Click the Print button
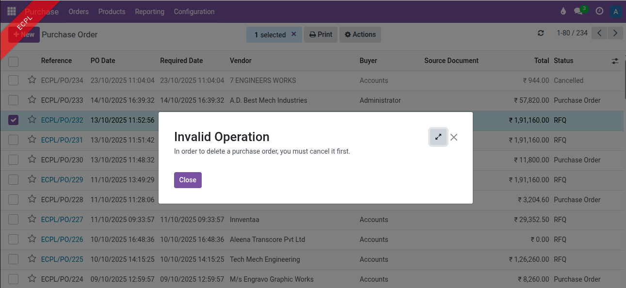This screenshot has height=288, width=626. coord(321,34)
